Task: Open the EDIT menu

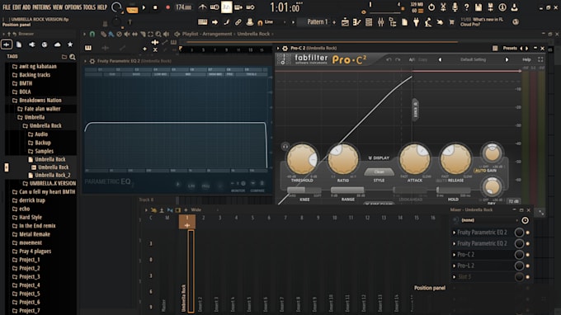Action: [16, 7]
